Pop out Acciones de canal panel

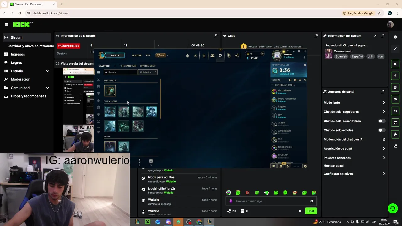coord(383,92)
